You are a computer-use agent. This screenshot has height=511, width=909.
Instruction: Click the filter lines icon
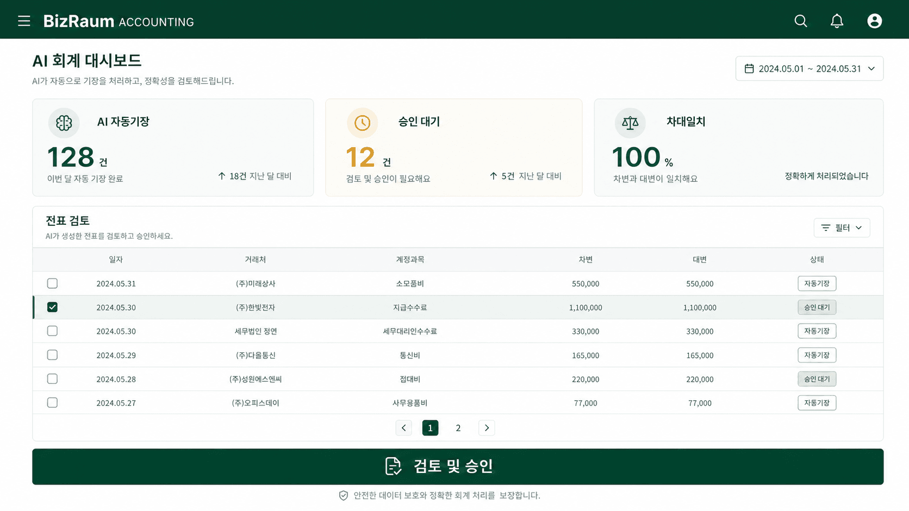(825, 228)
